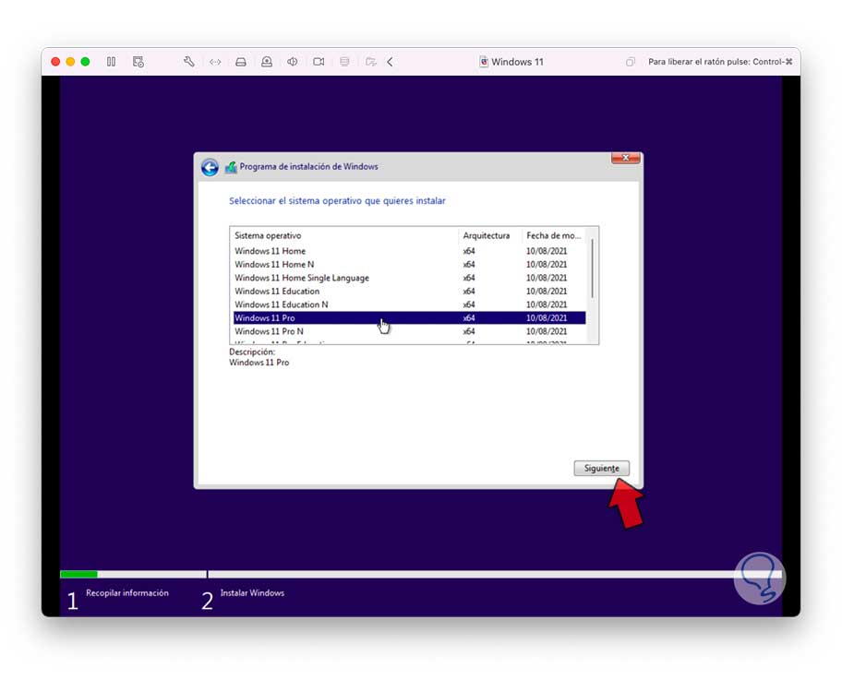Click the Fecha de mo... column header
The width and height of the screenshot is (842, 692).
(554, 235)
